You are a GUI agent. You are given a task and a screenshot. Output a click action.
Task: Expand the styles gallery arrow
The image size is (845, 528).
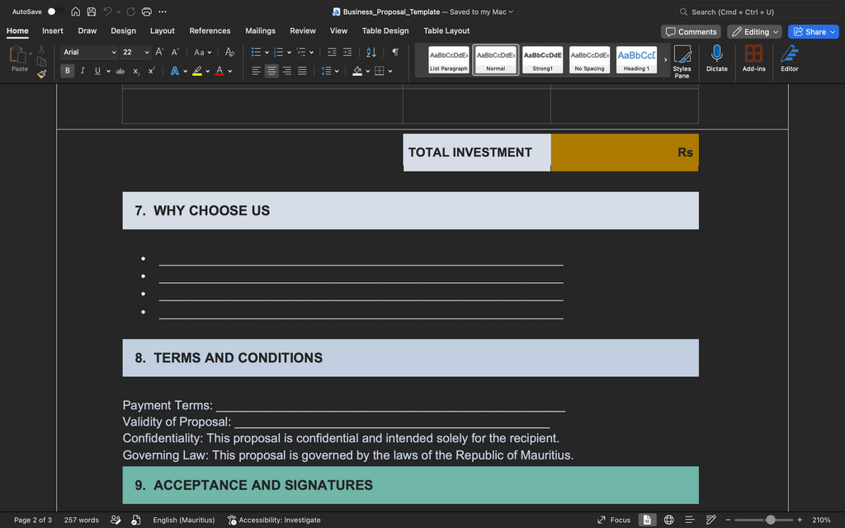(x=666, y=59)
